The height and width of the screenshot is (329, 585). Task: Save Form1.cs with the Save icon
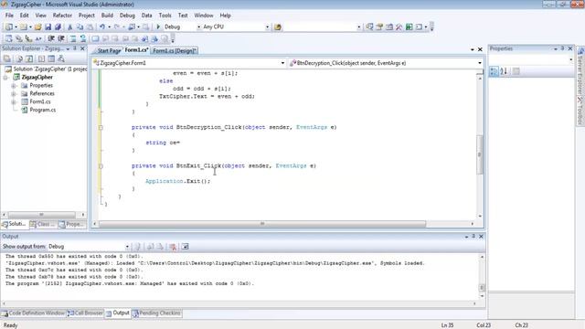tap(48, 27)
